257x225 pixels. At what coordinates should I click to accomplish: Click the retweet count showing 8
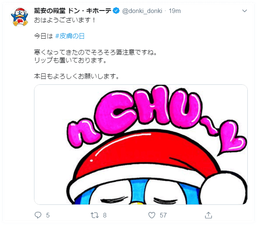tap(105, 215)
